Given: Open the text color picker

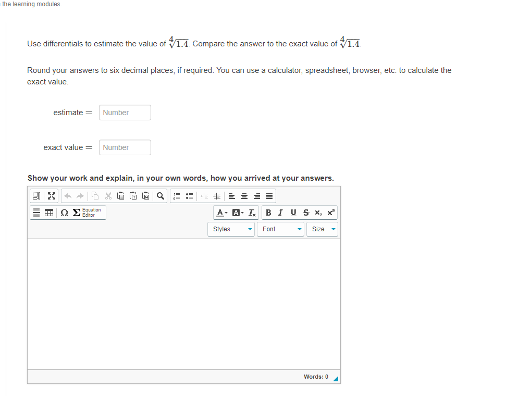Looking at the screenshot, I should pyautogui.click(x=222, y=213).
